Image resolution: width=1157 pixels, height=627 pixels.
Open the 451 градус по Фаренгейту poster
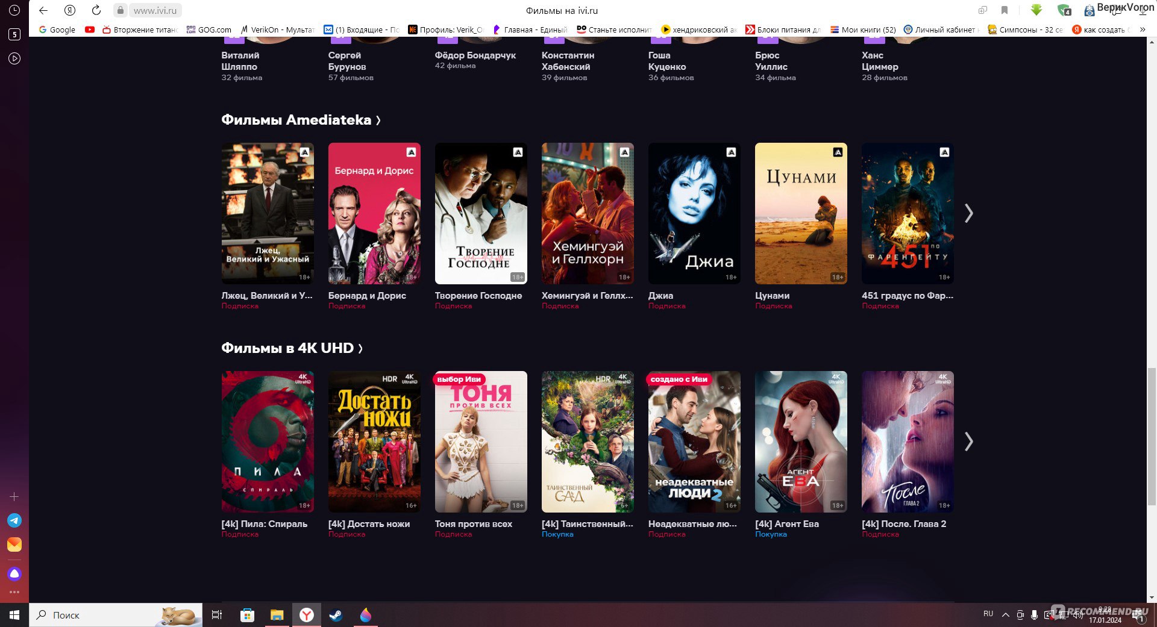908,213
